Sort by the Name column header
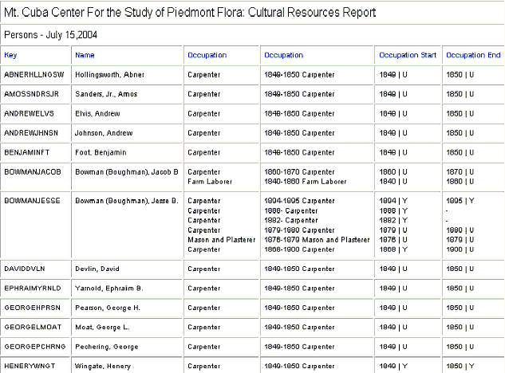This screenshot has height=373, width=505. 85,55
